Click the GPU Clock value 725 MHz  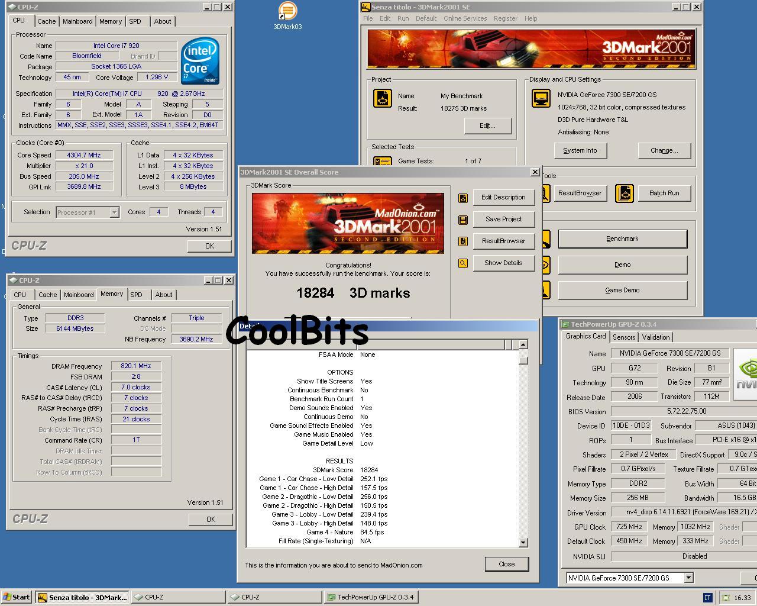coord(629,527)
